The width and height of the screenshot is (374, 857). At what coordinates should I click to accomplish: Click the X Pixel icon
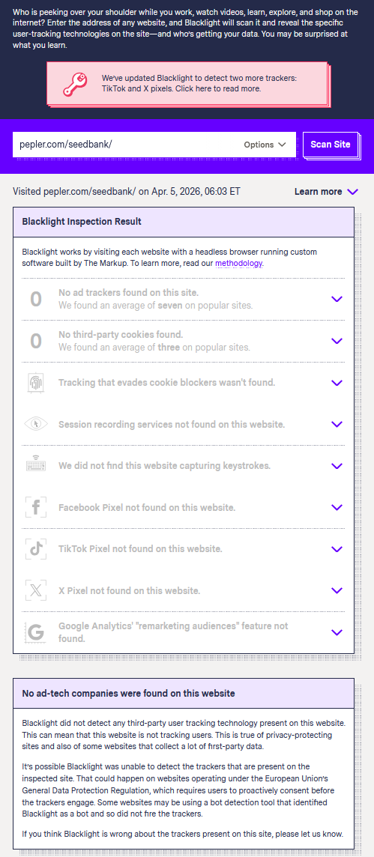35,590
